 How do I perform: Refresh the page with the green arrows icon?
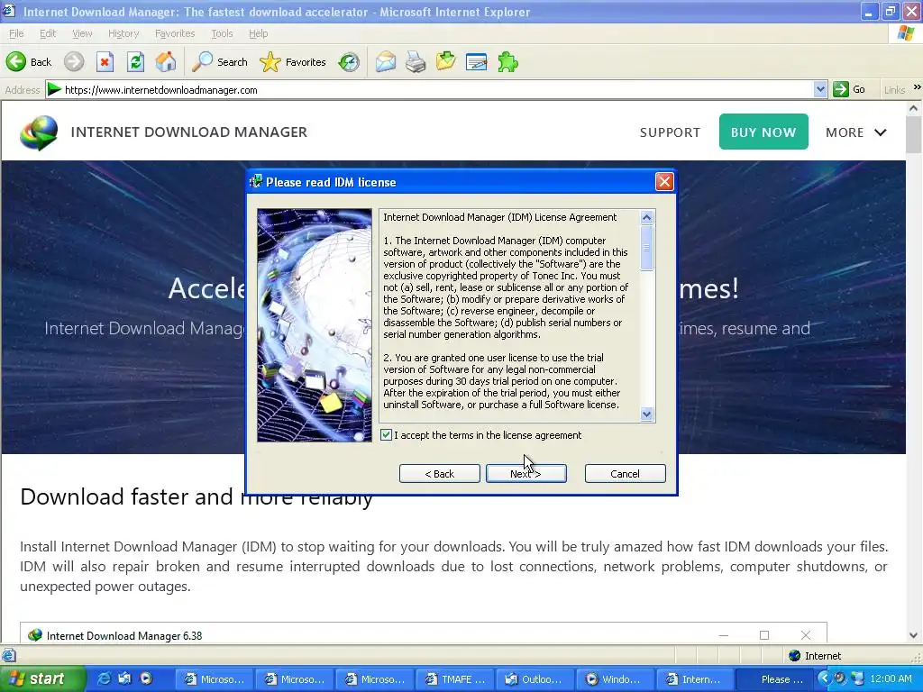[135, 62]
